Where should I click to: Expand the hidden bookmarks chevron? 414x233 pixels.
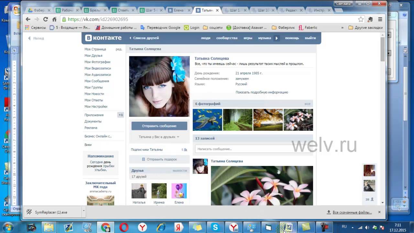pyautogui.click(x=342, y=28)
